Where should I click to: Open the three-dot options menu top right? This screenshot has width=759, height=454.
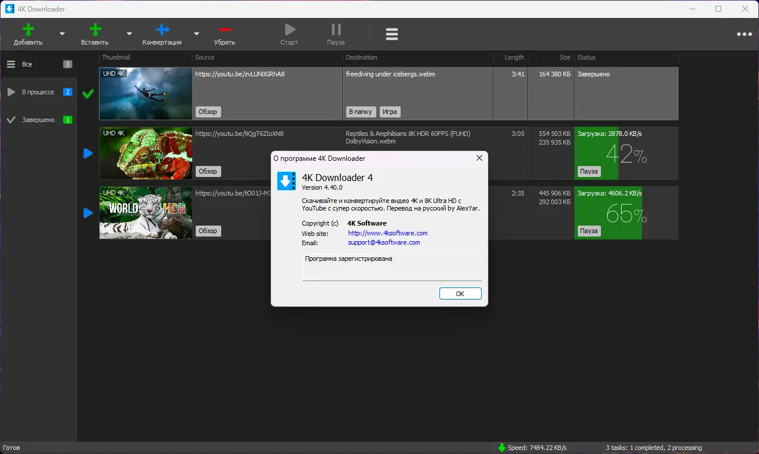pyautogui.click(x=744, y=34)
